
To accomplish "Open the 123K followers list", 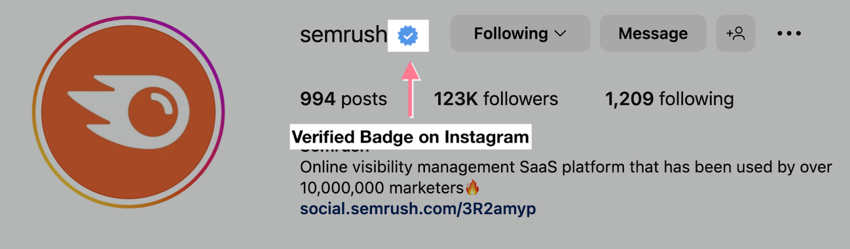I will tap(496, 99).
